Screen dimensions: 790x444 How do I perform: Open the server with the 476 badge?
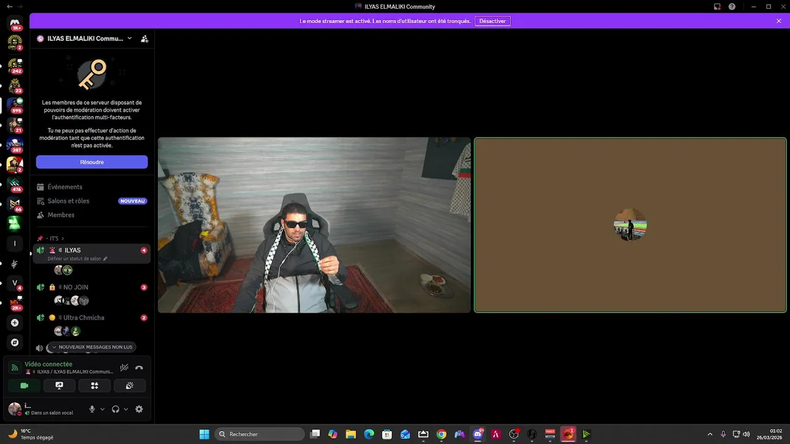(15, 184)
